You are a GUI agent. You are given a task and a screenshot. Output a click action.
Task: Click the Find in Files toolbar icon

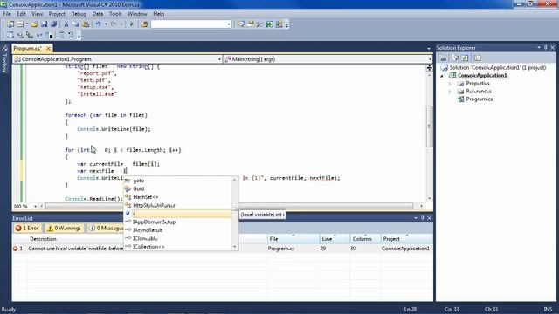tap(144, 24)
